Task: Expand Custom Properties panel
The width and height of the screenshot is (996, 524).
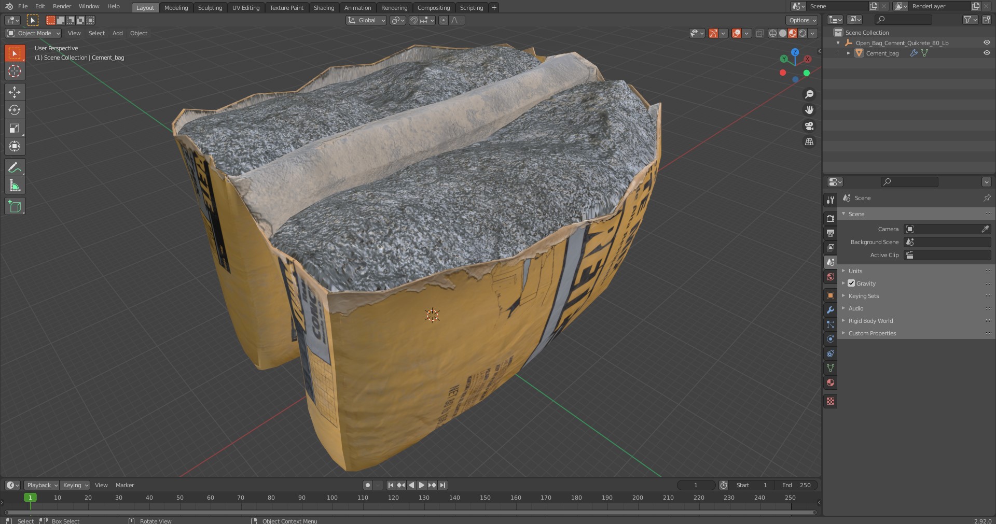Action: point(872,333)
